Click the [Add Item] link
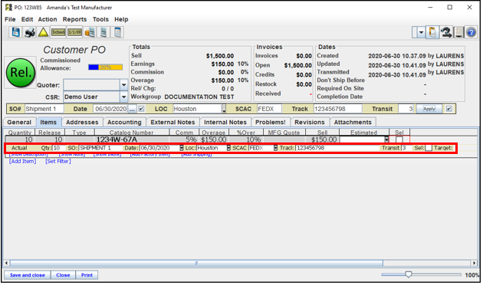The image size is (483, 285). pyautogui.click(x=22, y=162)
